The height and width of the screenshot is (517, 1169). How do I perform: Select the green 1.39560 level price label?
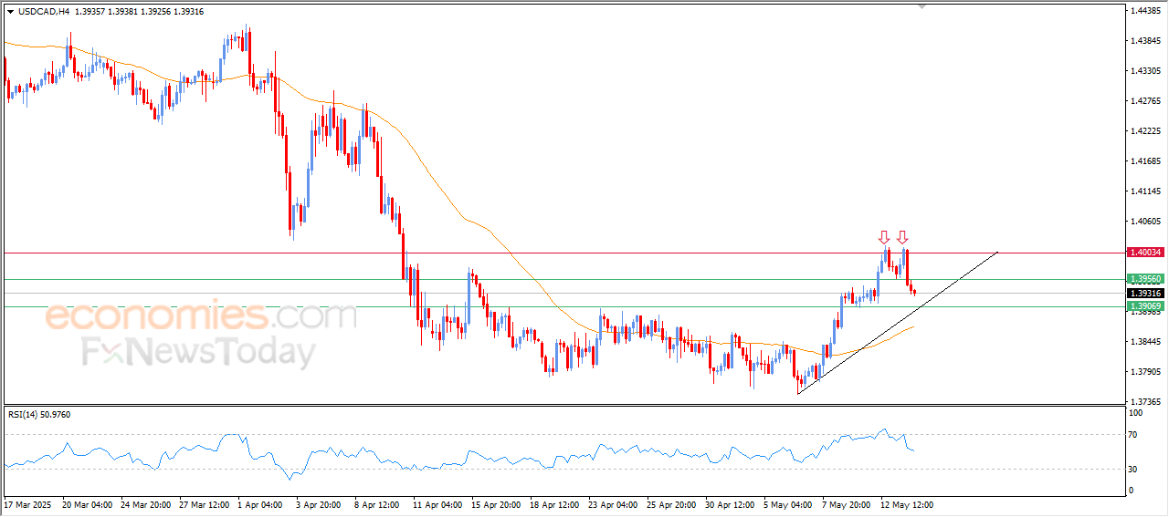coord(1144,279)
